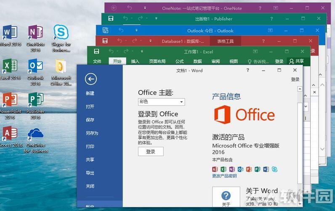Select 新建 in Word backstage menu
The image size is (335, 211).
(90, 93)
